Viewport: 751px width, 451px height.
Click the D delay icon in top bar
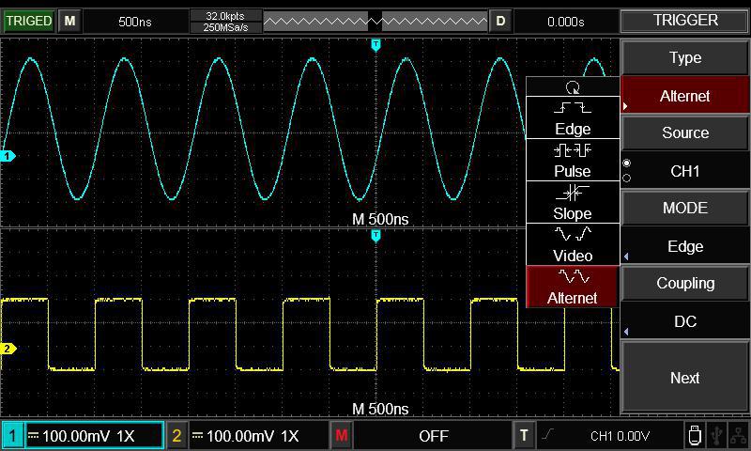[500, 21]
